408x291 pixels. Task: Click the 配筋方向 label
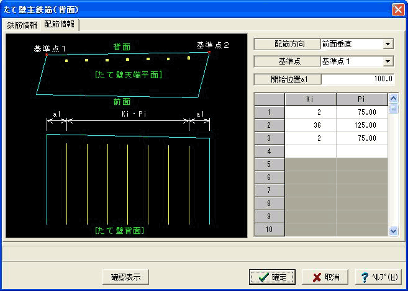tap(287, 44)
